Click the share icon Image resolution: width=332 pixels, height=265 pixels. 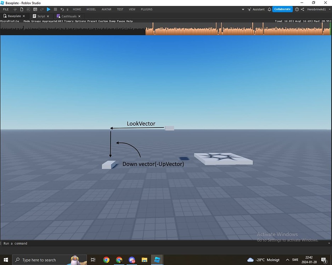303,9
